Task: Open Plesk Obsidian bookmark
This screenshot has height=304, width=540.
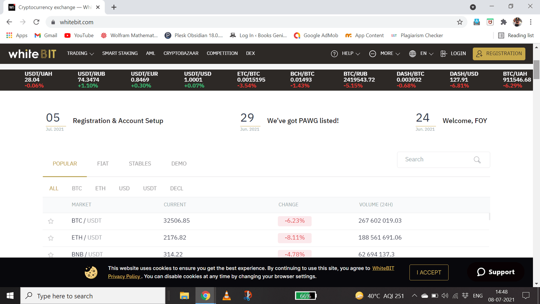Action: pos(194,35)
